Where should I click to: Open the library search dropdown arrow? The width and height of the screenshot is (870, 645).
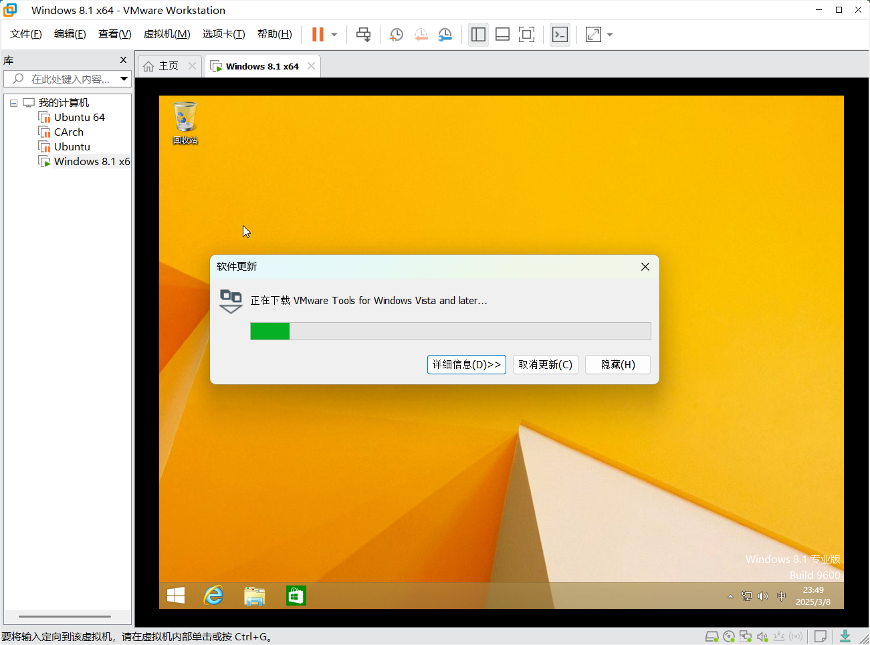pos(124,79)
